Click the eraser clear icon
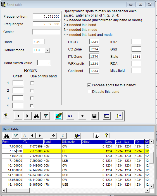The width and height of the screenshot is (157, 196). 58,116
